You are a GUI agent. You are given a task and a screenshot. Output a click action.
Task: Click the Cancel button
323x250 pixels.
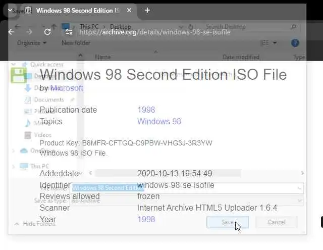[277, 222]
